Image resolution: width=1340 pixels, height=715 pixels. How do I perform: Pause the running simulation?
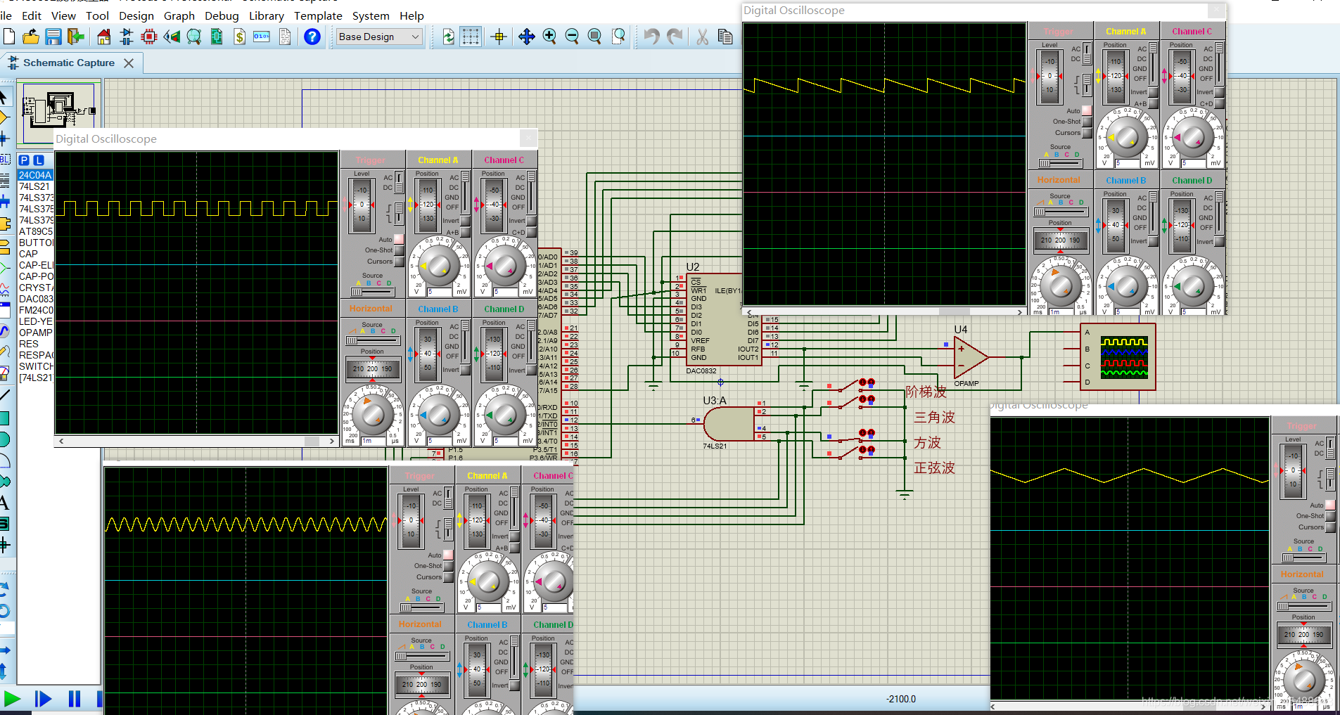click(75, 699)
